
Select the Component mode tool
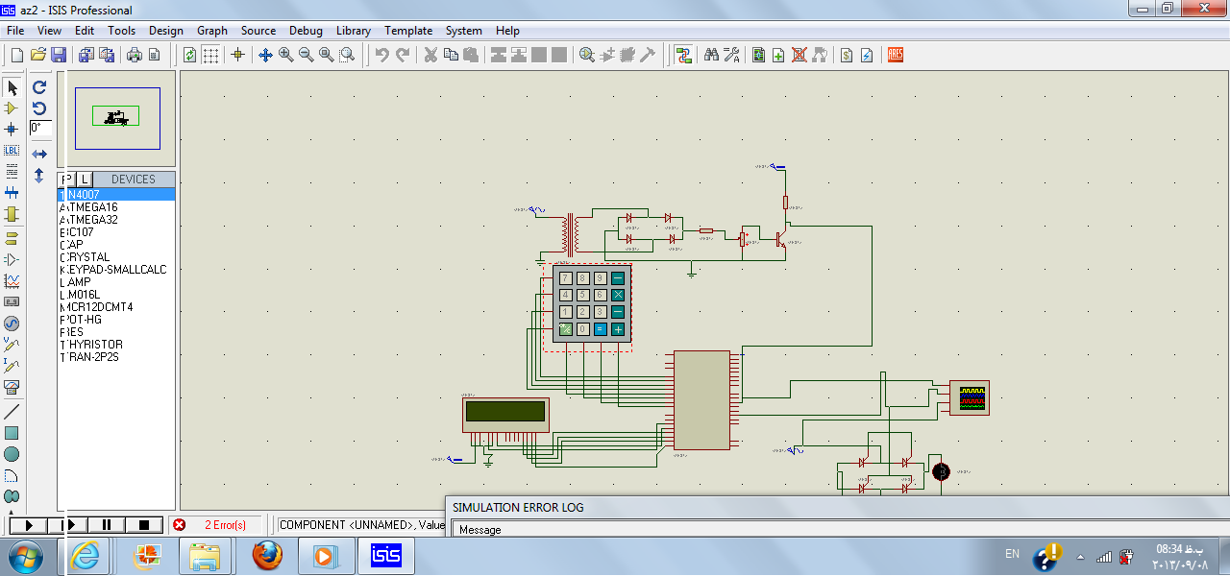click(12, 108)
